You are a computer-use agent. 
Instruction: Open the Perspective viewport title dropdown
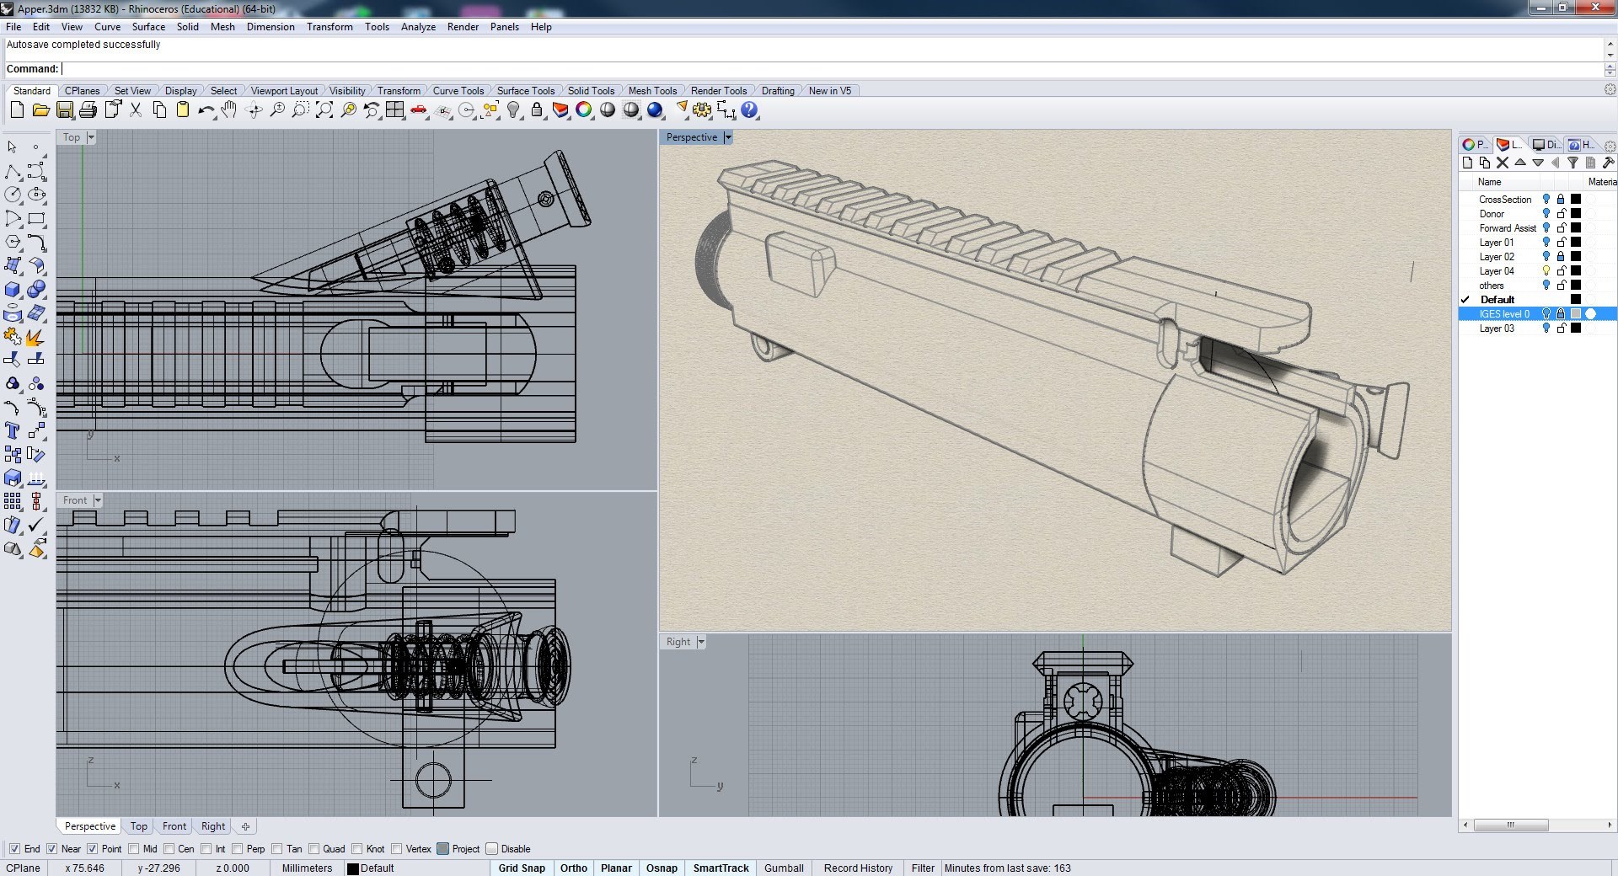[x=728, y=137]
